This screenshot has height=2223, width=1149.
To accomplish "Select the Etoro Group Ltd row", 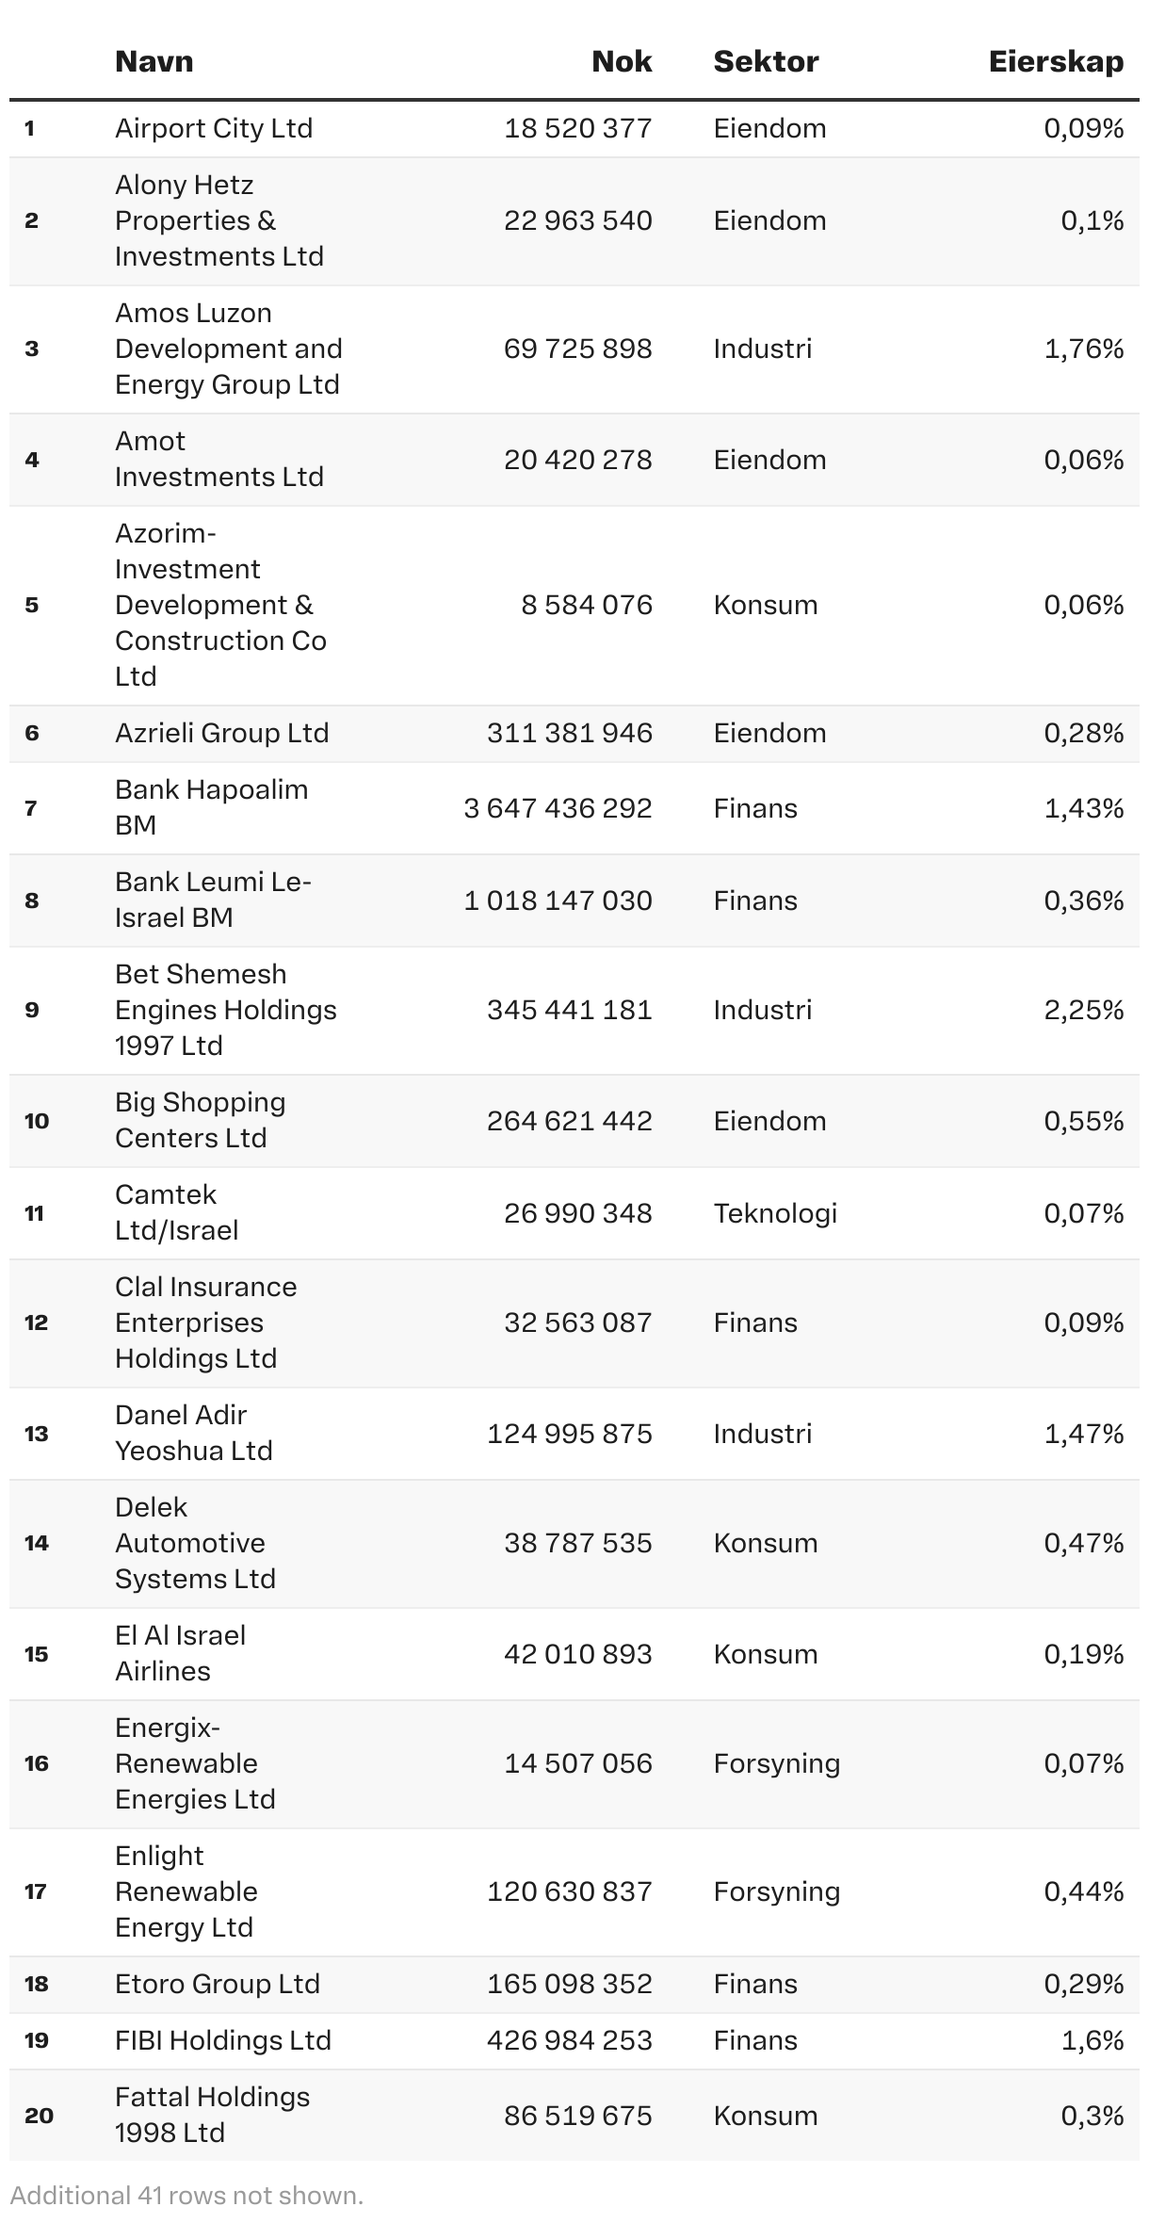I will (x=218, y=1984).
